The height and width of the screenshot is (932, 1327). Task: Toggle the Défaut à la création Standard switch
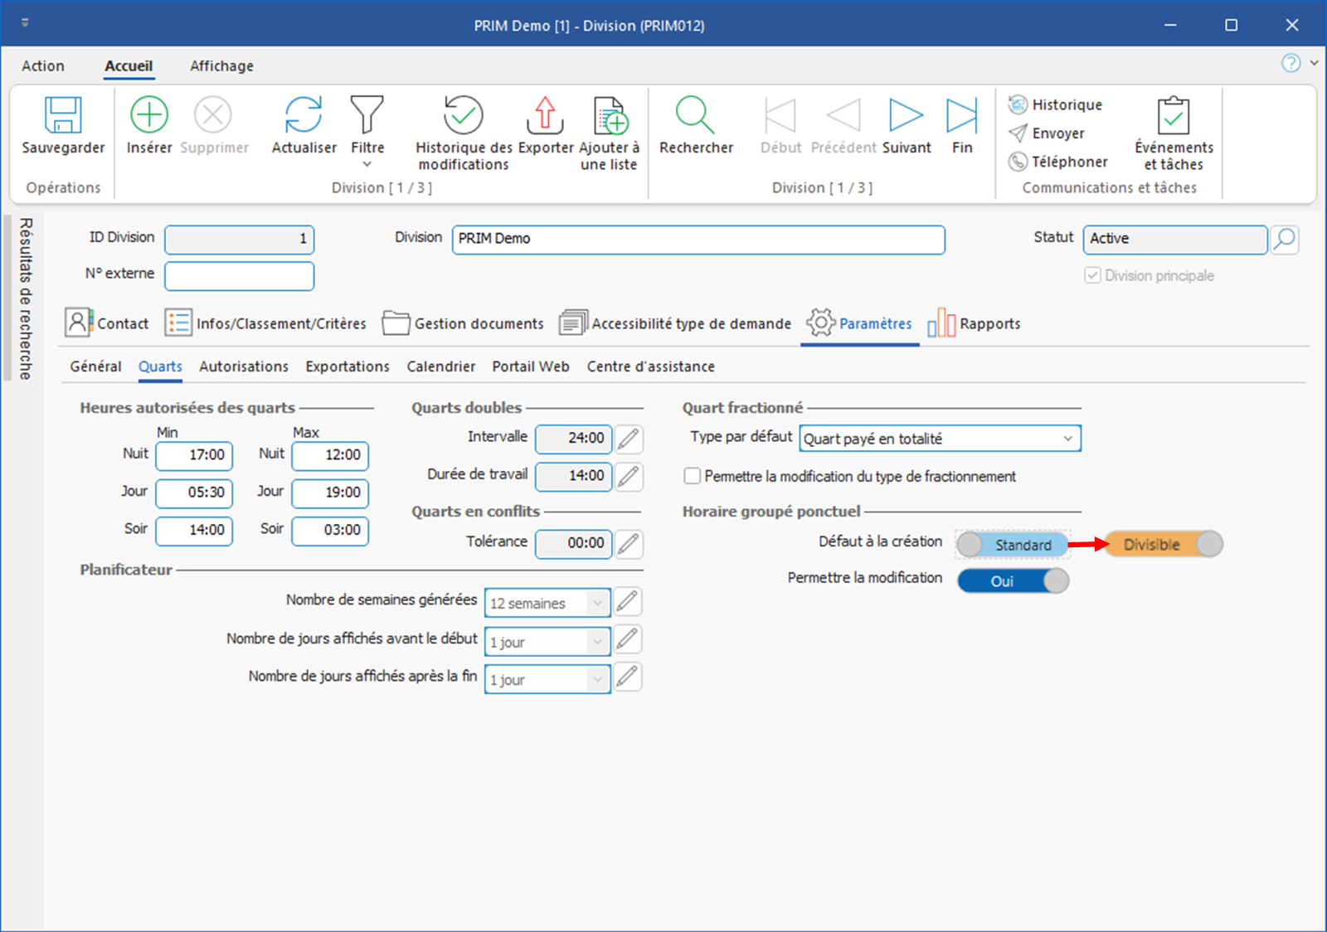pyautogui.click(x=1013, y=545)
